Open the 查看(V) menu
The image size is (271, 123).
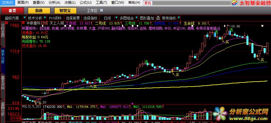tap(39, 3)
